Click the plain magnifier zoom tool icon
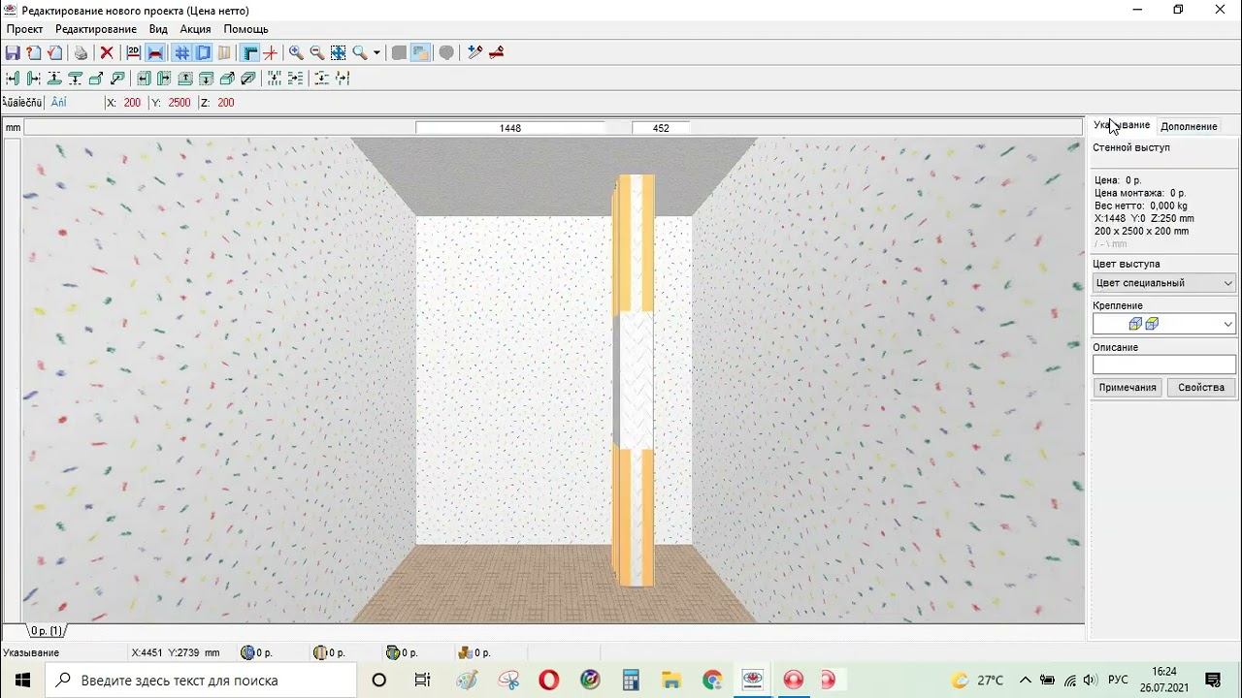The width and height of the screenshot is (1242, 698). tap(360, 52)
